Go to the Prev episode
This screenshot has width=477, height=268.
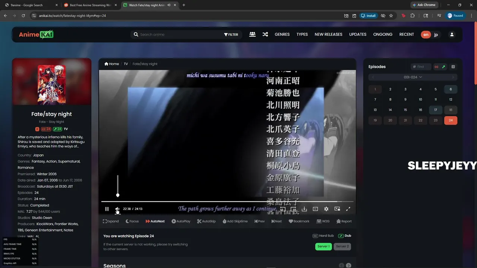tap(260, 221)
